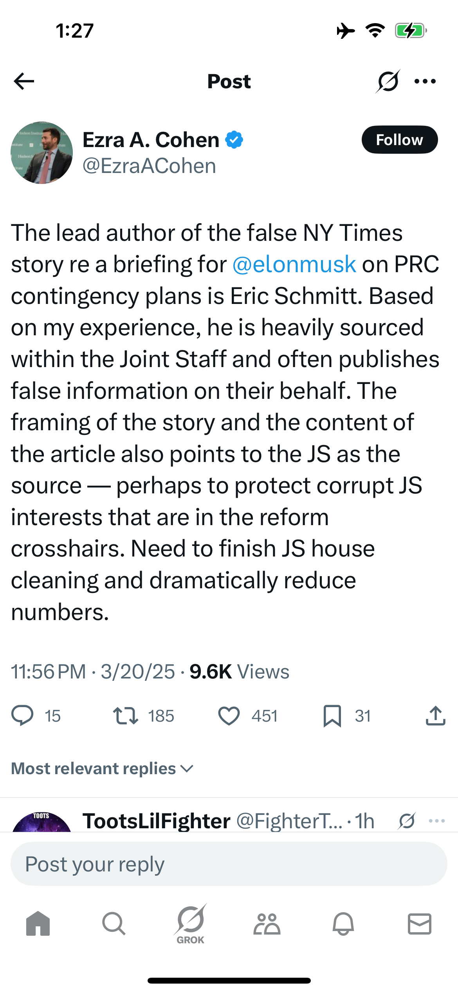Tap the back arrow

24,81
